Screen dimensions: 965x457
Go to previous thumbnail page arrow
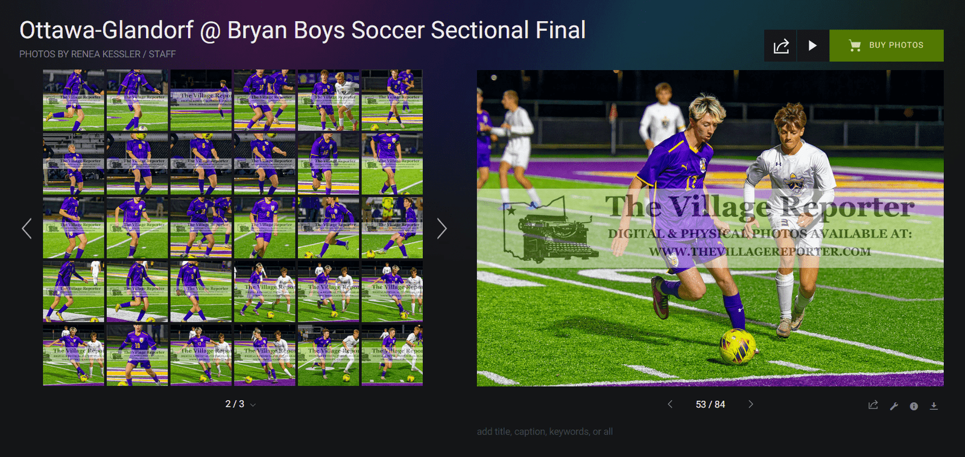pos(27,228)
